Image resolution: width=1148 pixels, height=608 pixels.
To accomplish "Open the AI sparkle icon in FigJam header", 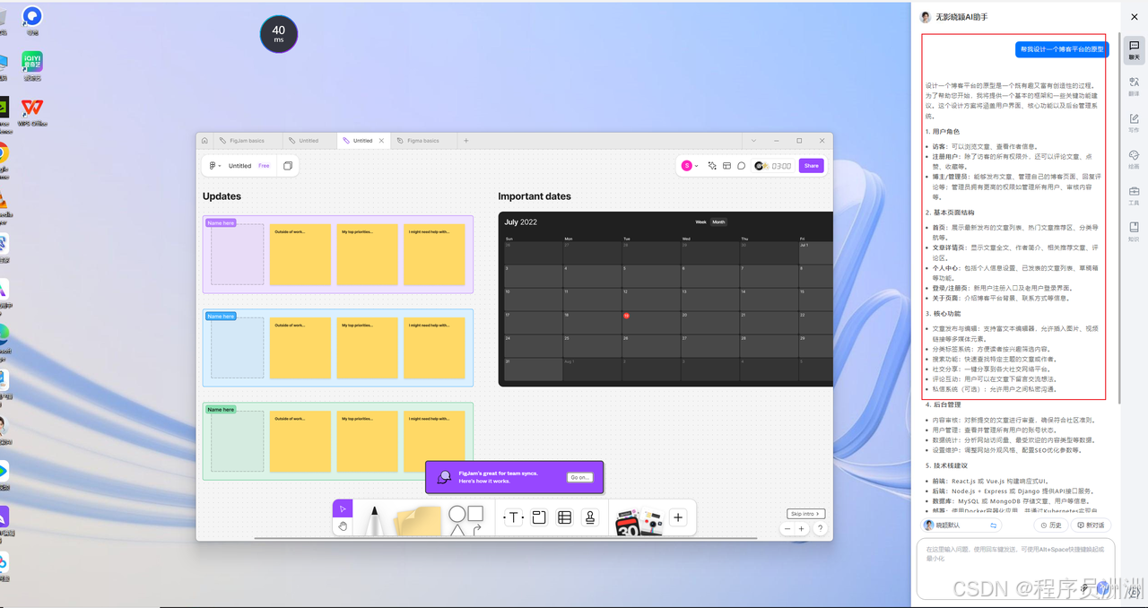I will (x=712, y=166).
